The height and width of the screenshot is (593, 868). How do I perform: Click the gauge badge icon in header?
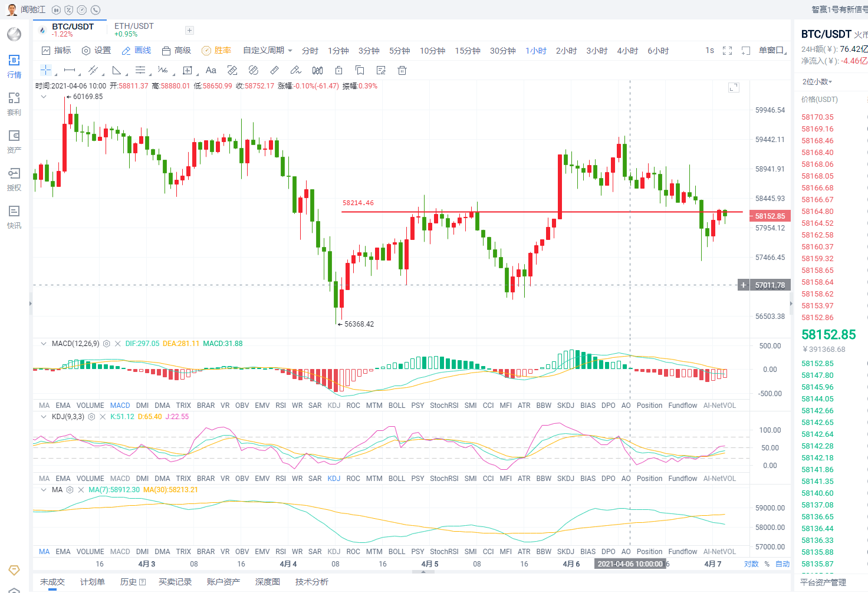click(x=82, y=10)
